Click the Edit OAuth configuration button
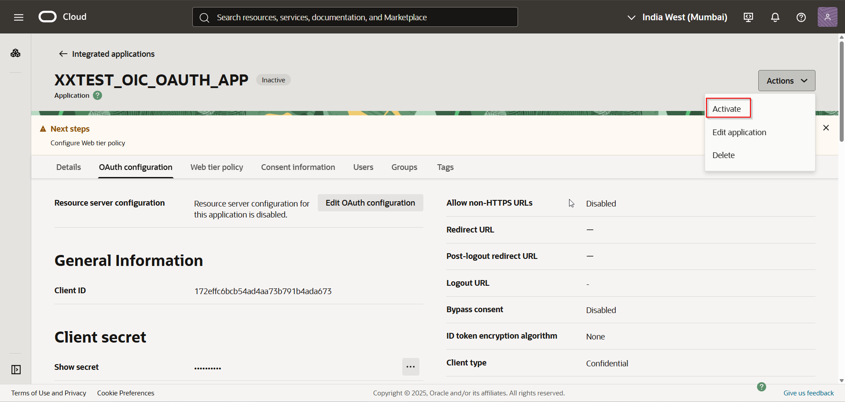Image resolution: width=845 pixels, height=402 pixels. pos(370,203)
